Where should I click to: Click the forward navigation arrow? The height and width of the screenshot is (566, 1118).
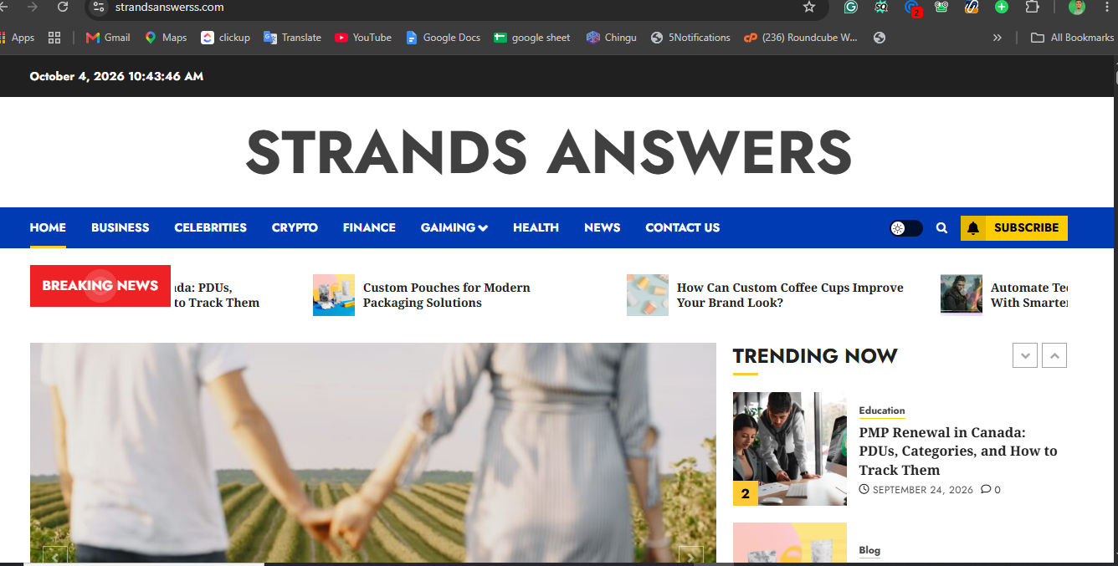(33, 7)
